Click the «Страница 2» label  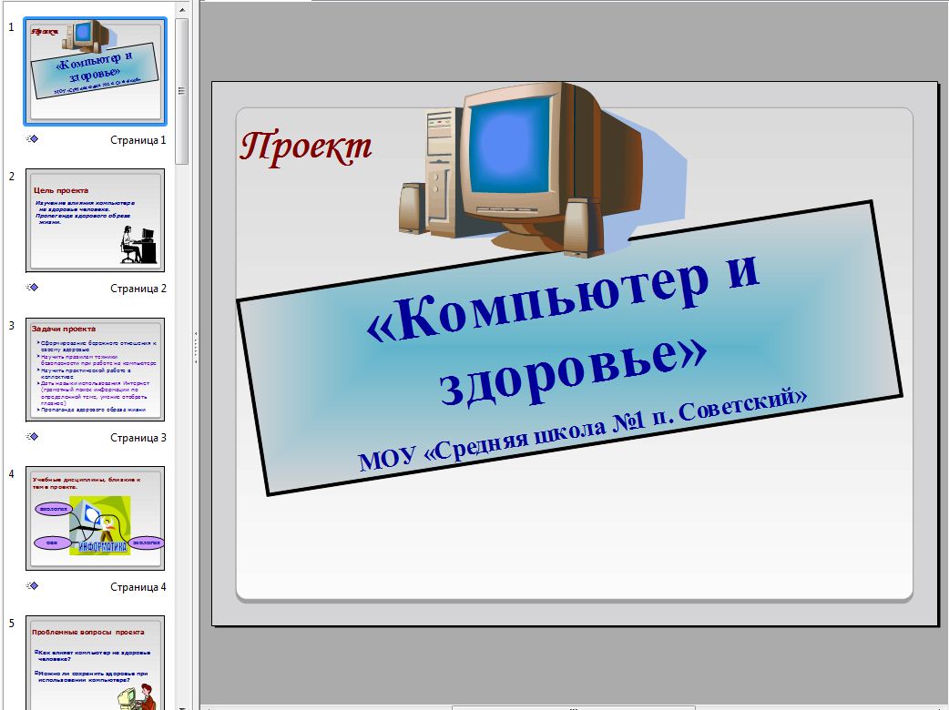(138, 289)
